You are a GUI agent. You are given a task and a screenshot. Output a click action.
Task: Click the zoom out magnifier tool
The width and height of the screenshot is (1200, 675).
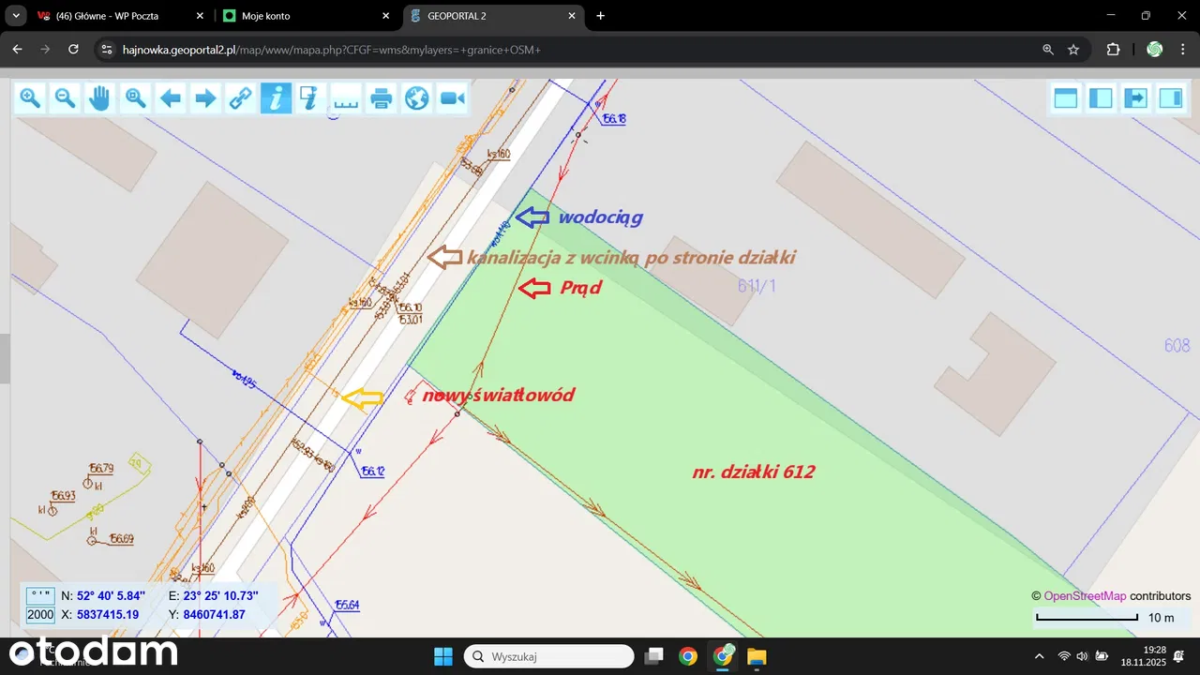click(65, 97)
